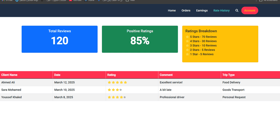Select the '5 Stars - 70 Reviews' line
Viewport: 280px width, 130px height.
tap(203, 37)
